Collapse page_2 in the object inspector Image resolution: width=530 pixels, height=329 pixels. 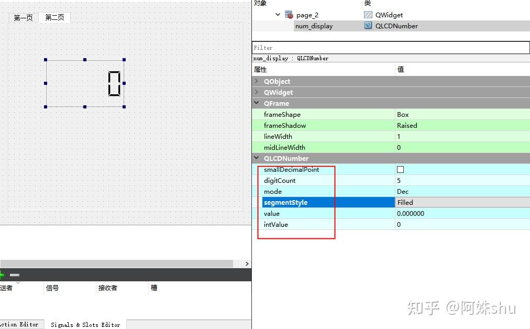pyautogui.click(x=279, y=15)
